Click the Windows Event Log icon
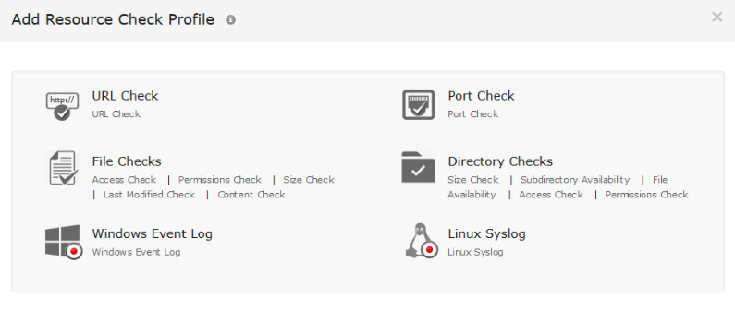 coord(64,242)
